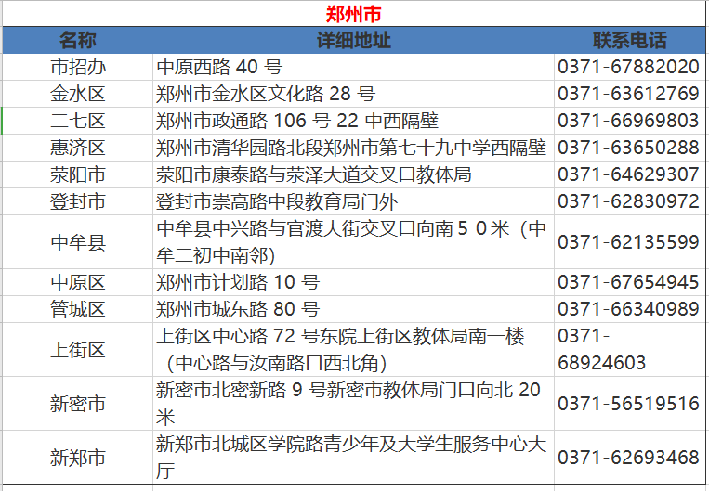Select the 管城区 name cell
Screen dimensions: 709x491
click(78, 309)
